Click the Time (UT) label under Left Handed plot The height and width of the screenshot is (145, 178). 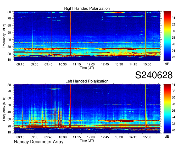87,141
